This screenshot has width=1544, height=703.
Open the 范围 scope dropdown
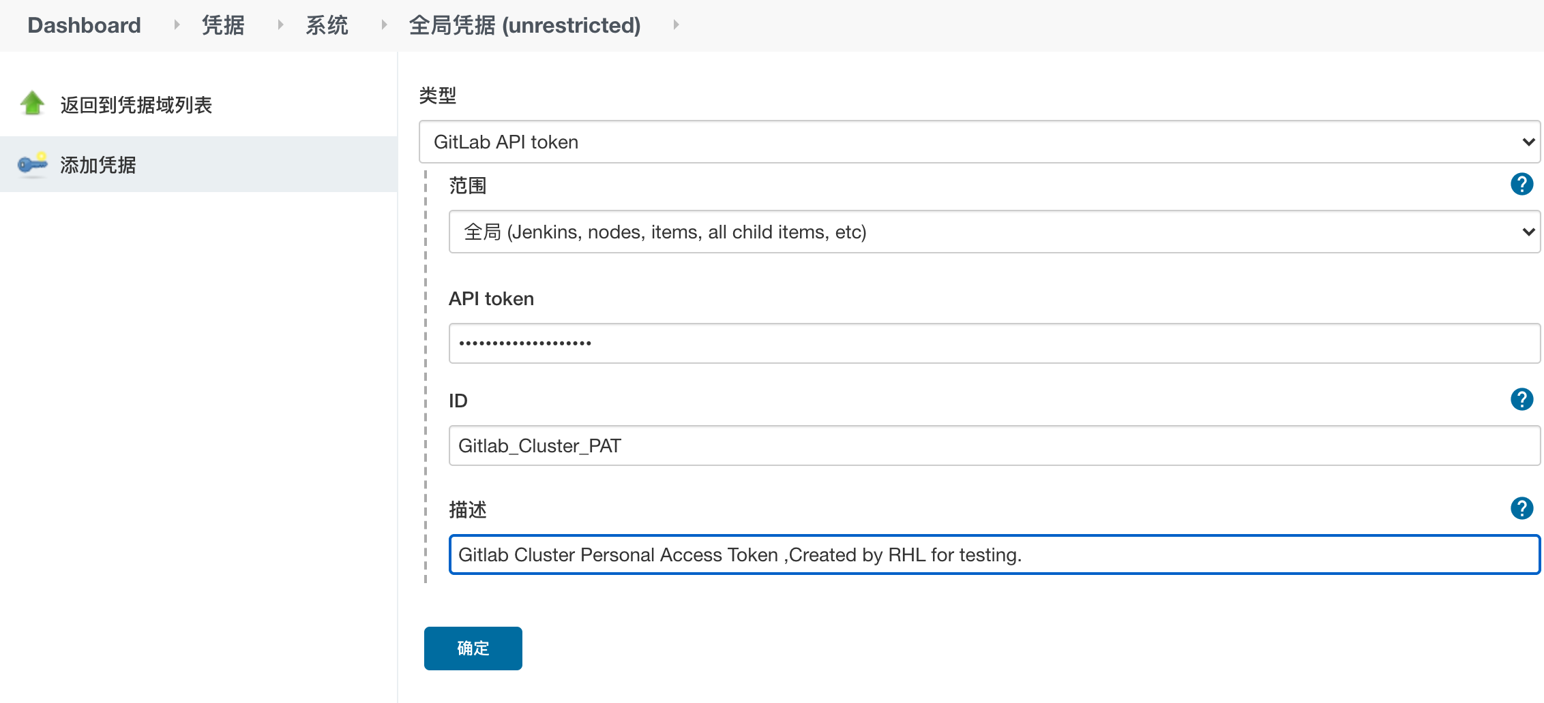coord(994,232)
